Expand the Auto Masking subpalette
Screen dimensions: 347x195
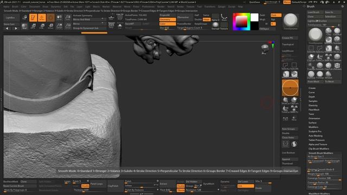(316, 136)
